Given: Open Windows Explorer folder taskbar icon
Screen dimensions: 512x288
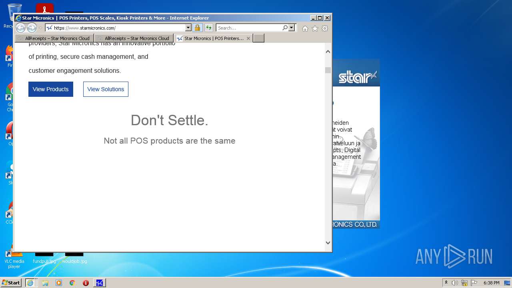Looking at the screenshot, I should (x=45, y=283).
